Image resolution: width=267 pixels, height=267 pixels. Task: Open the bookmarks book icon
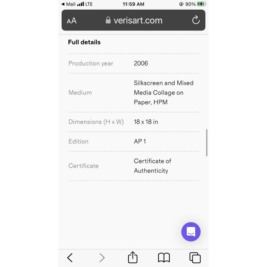point(164,257)
